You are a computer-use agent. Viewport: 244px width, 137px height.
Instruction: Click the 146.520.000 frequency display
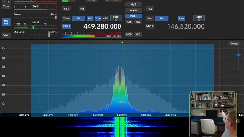coord(186,26)
